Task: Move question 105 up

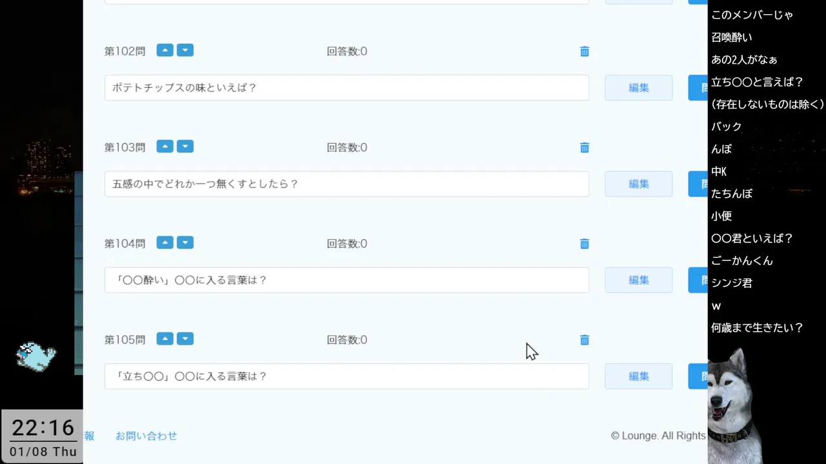Action: click(x=165, y=338)
